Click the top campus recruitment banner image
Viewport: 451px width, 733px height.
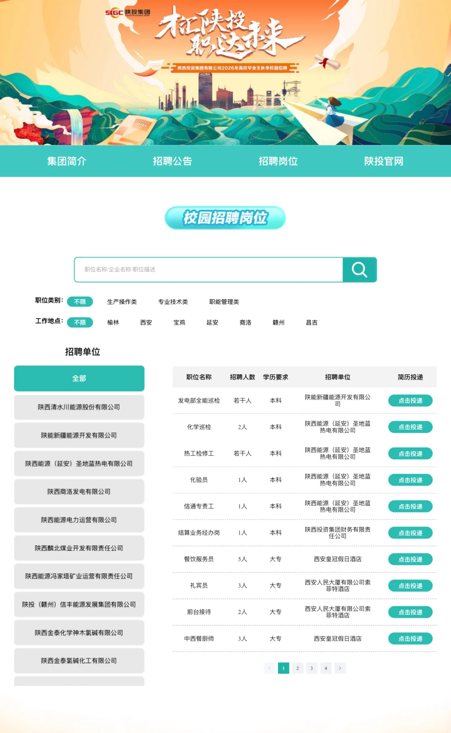coord(225,73)
